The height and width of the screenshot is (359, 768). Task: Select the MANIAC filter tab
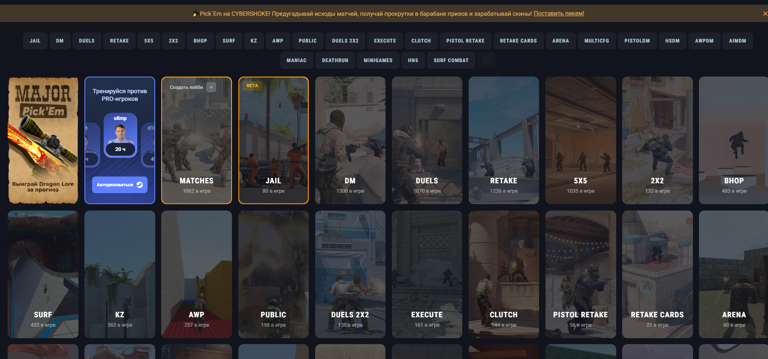coord(296,60)
